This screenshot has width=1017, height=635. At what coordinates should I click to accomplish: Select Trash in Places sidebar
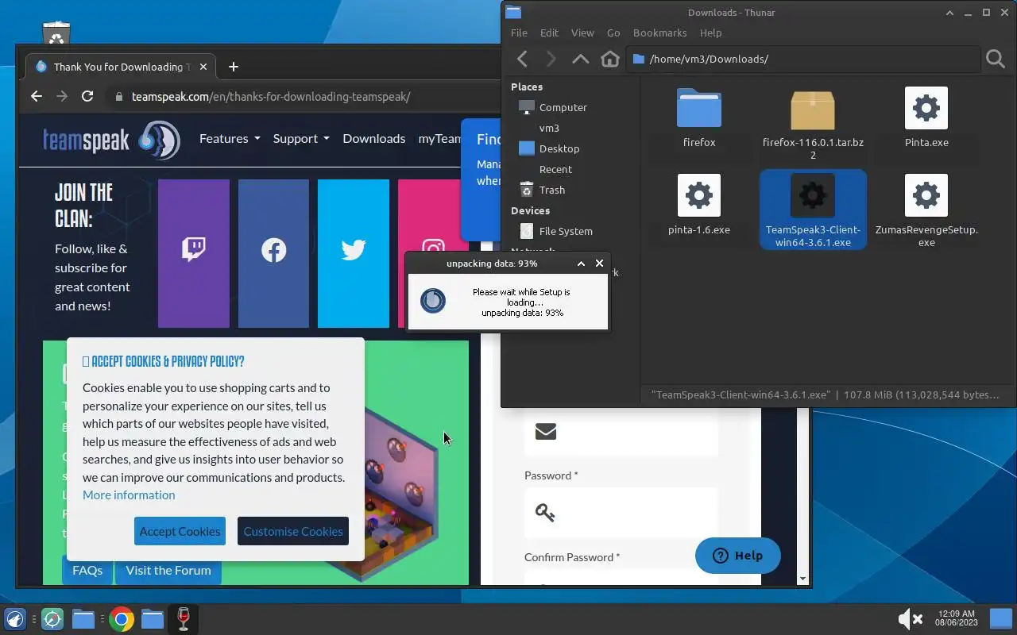point(551,190)
